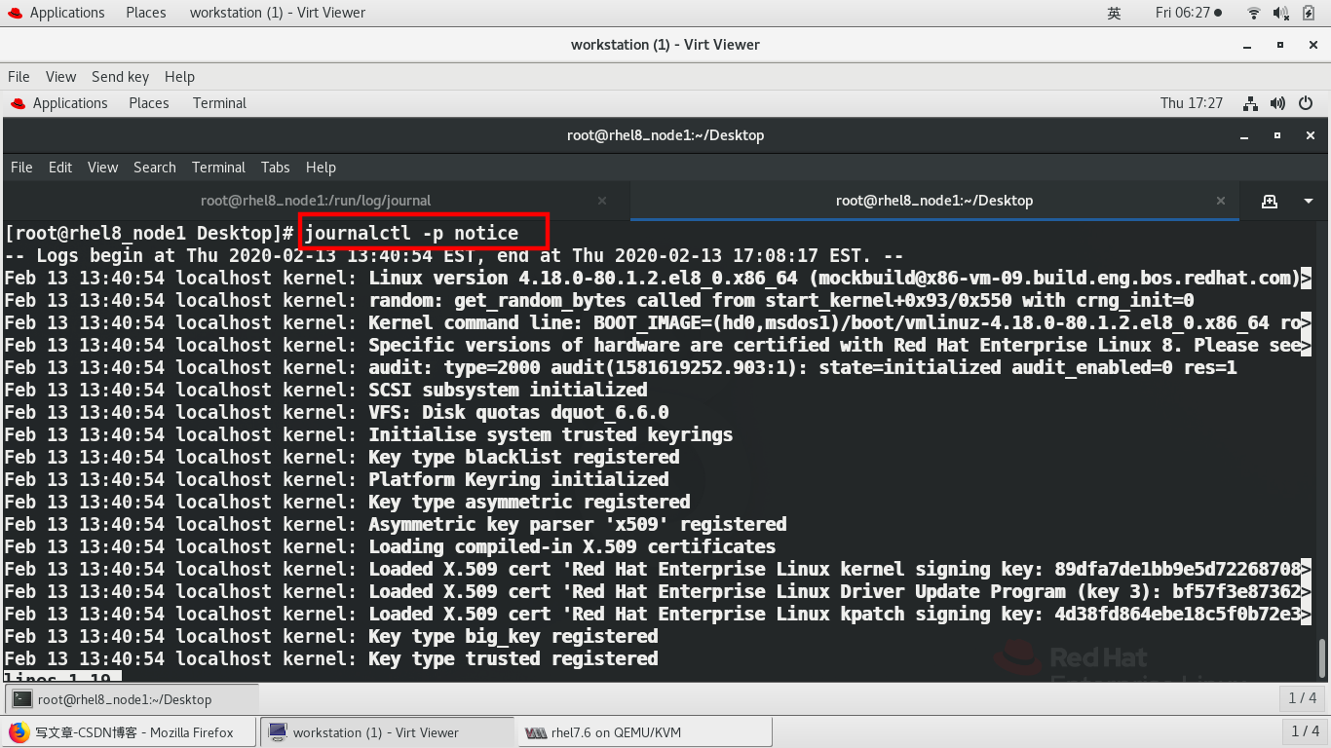Click the new tab icon in terminal
1331x748 pixels.
pos(1269,201)
